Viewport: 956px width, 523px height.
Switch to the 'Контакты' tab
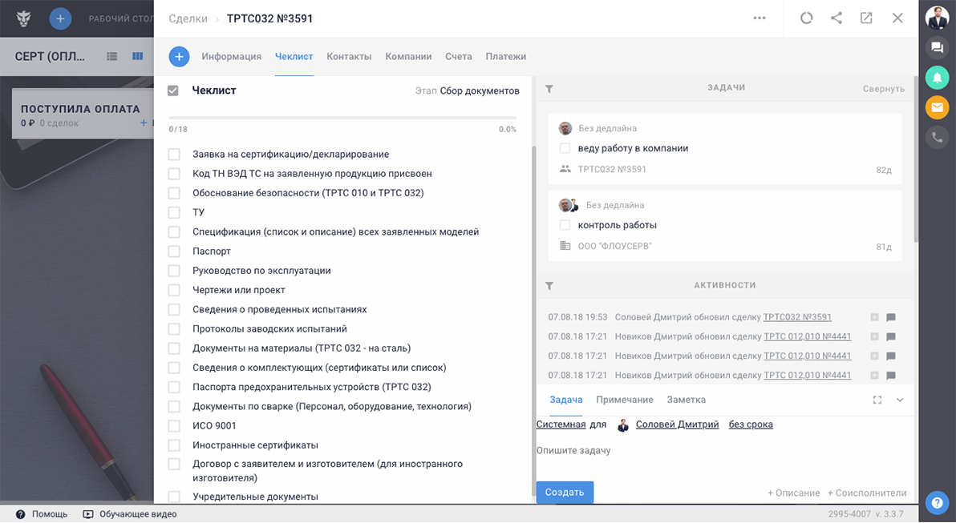pyautogui.click(x=349, y=57)
